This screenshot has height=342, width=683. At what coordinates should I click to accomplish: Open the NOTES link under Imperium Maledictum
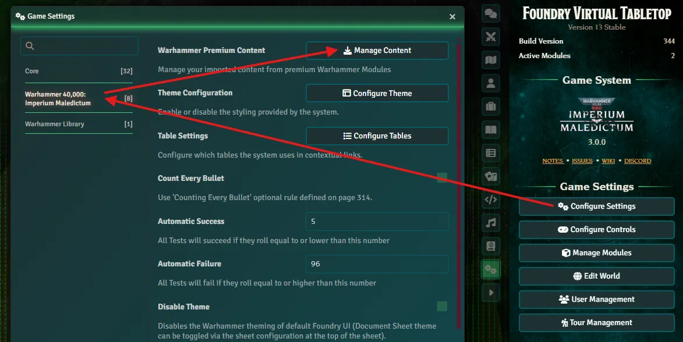pos(553,161)
